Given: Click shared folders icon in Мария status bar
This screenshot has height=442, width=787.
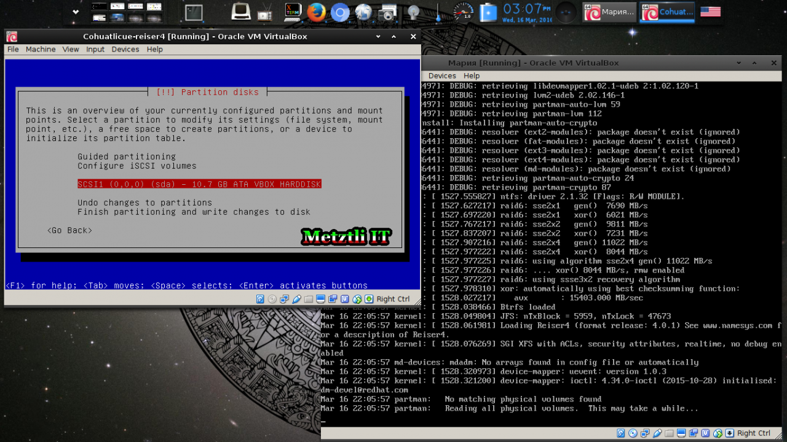Looking at the screenshot, I should (670, 433).
